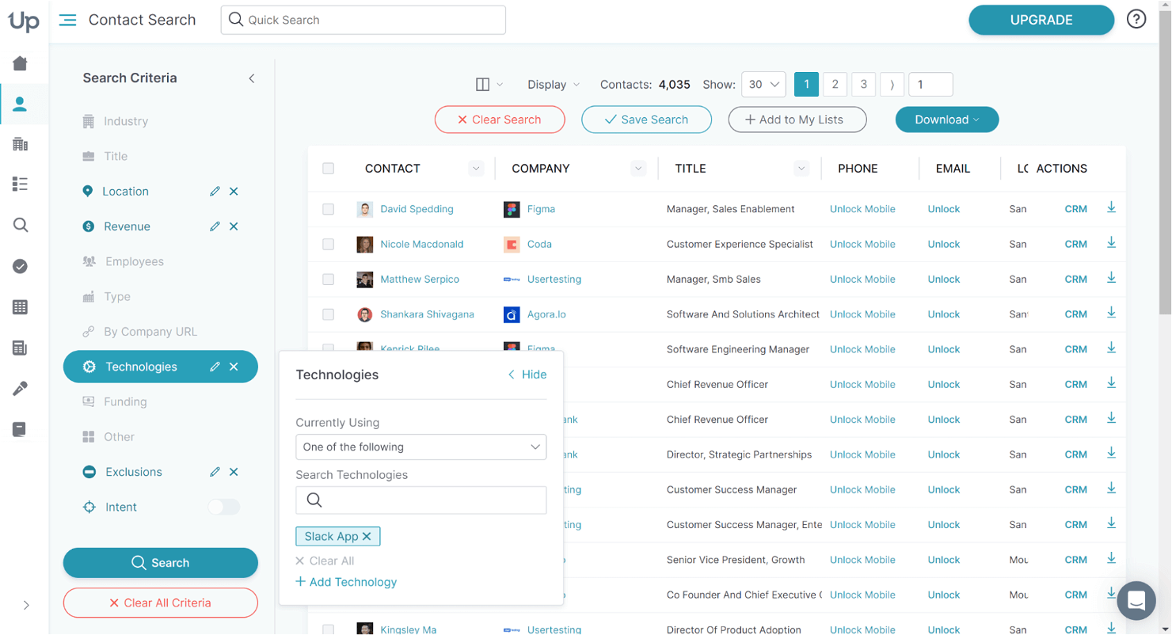Check David Spedding's row checkbox
Screen dimensions: 1172x635
click(328, 209)
